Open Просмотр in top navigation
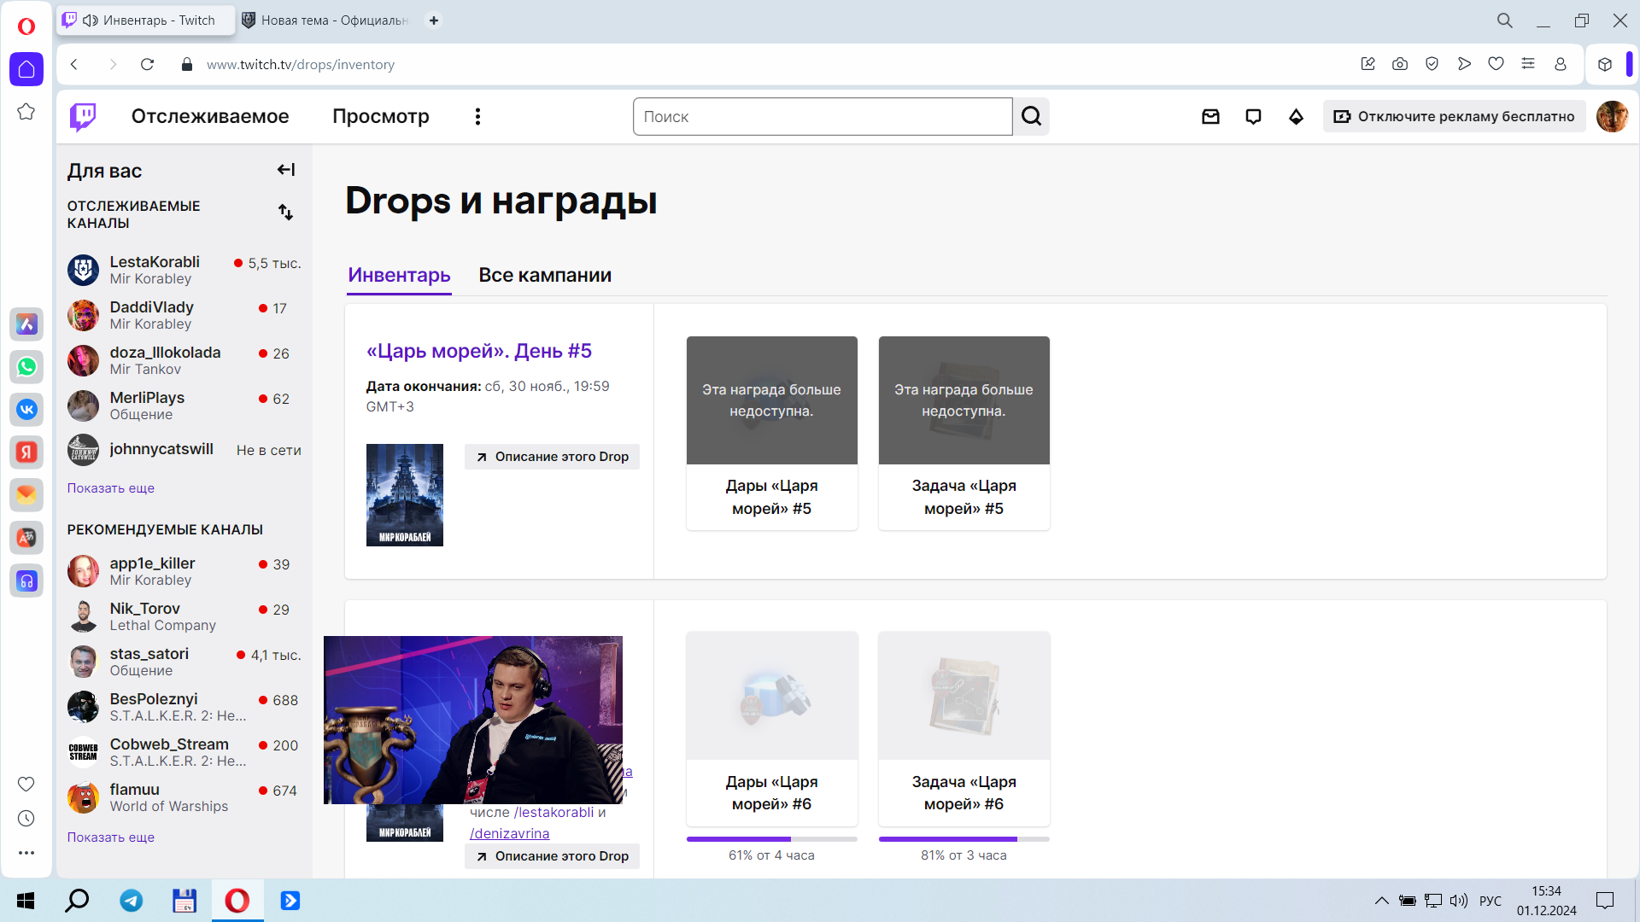 [x=381, y=117]
